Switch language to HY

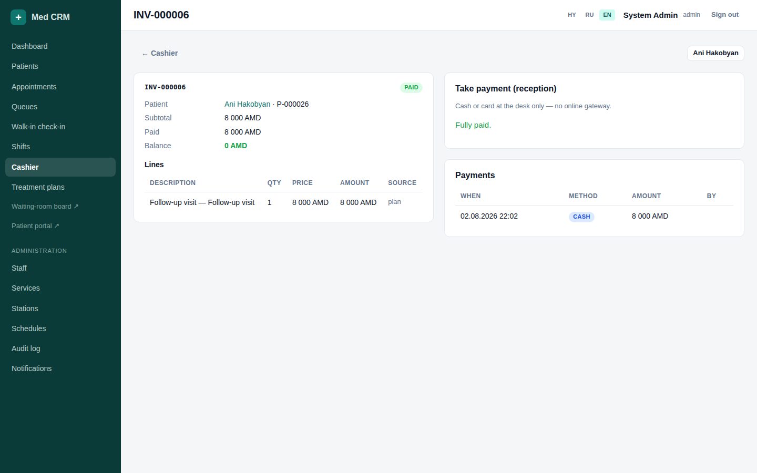(572, 15)
